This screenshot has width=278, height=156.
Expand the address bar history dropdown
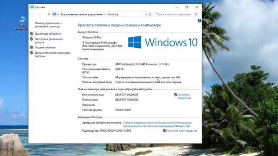coord(146,14)
